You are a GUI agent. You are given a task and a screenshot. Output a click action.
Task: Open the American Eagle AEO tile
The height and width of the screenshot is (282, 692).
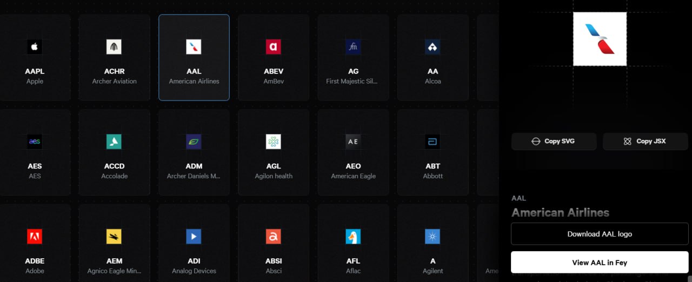coord(353,152)
